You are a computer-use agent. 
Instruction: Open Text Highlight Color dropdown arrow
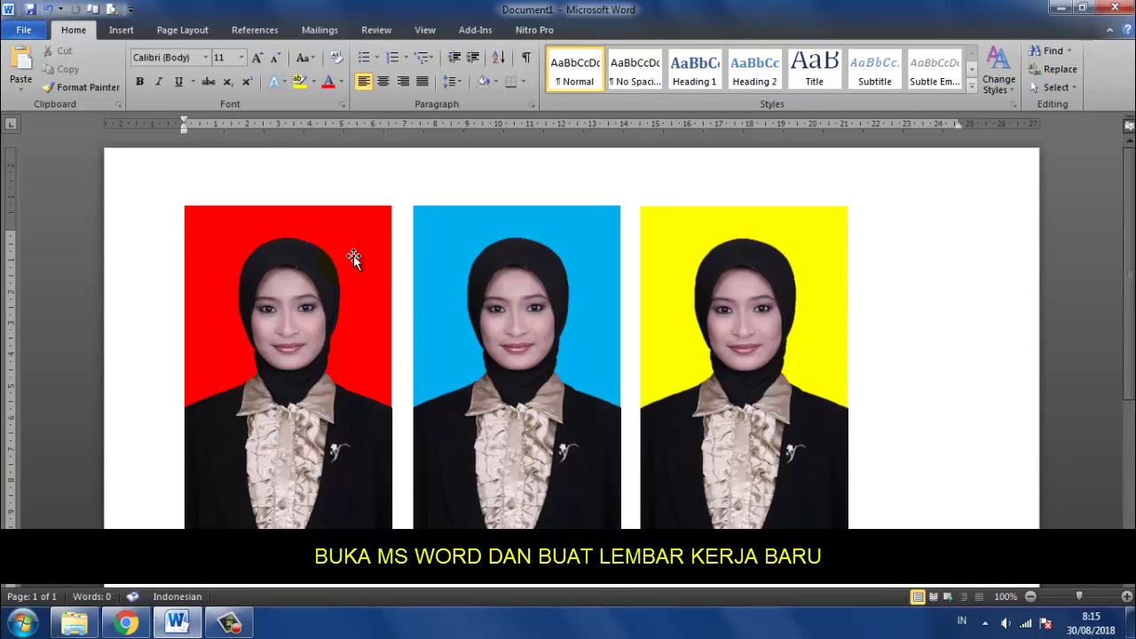coord(312,82)
